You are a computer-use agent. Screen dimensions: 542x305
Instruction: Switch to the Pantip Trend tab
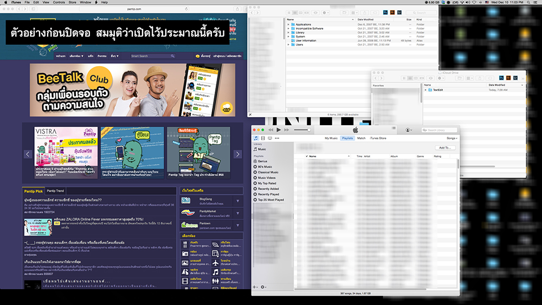(55, 191)
